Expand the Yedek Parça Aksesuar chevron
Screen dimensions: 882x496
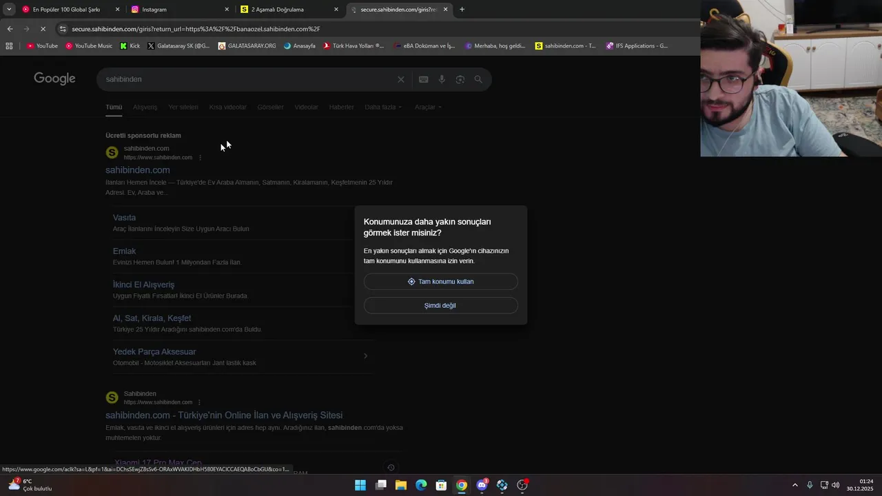365,356
